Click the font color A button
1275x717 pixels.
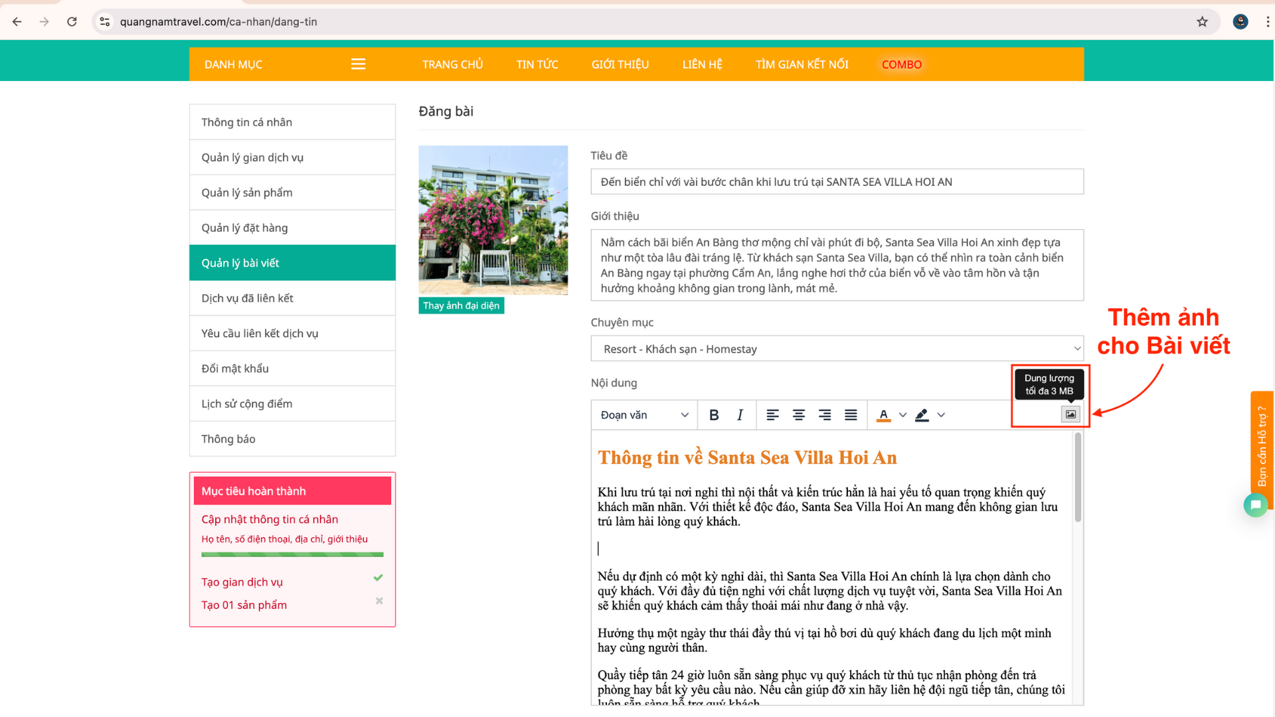[x=883, y=415]
